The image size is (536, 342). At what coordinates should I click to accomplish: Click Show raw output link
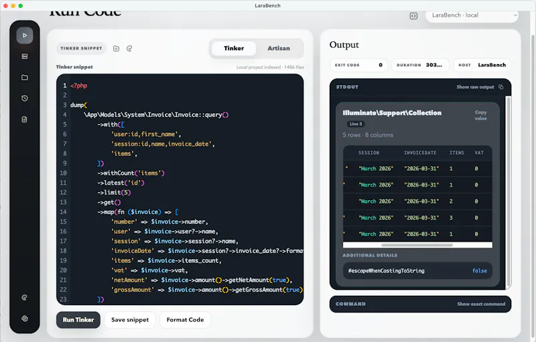[475, 87]
